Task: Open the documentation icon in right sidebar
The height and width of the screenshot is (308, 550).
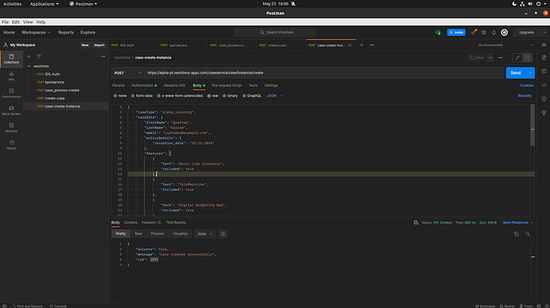Action: click(544, 57)
